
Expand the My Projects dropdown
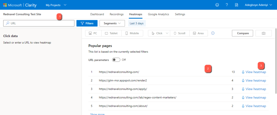[x=56, y=5]
